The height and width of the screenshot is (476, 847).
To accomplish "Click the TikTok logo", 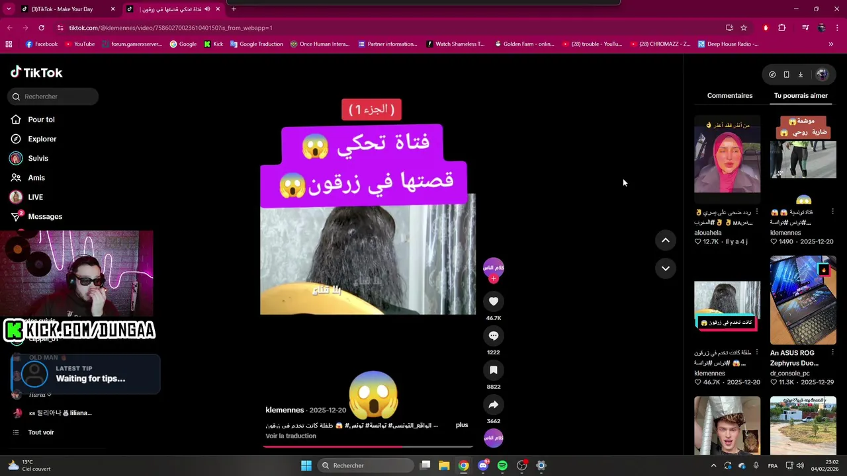I will [36, 73].
